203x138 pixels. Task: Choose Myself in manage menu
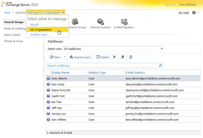coord(34,25)
